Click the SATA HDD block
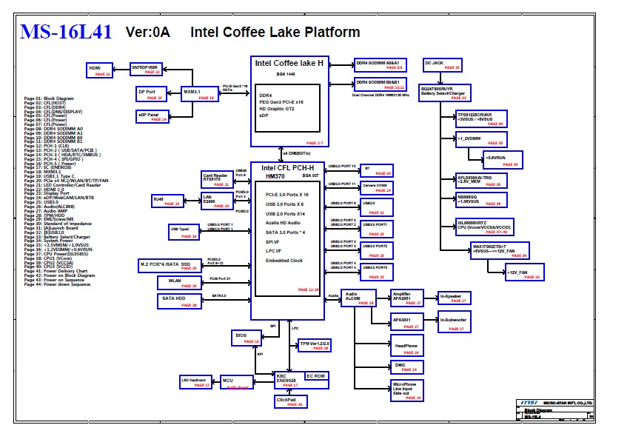This screenshot has height=445, width=630. click(x=180, y=301)
